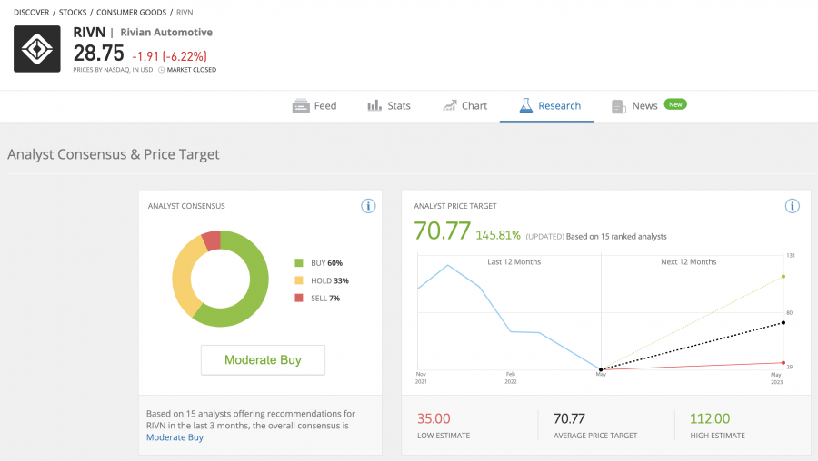Click the -1.91 (-6.22%) change
This screenshot has height=461, width=818.
[170, 56]
